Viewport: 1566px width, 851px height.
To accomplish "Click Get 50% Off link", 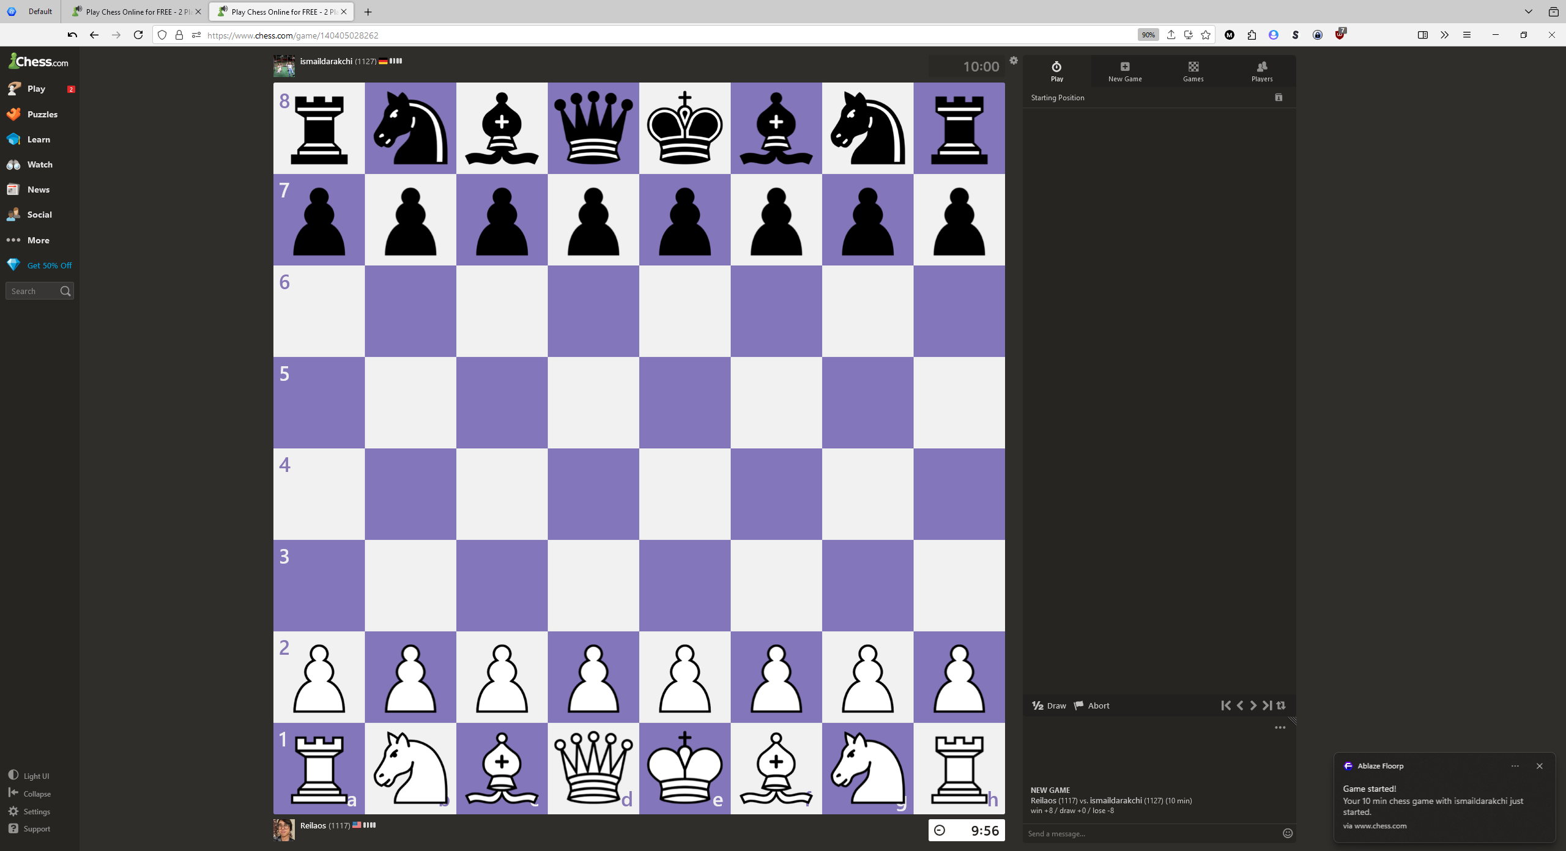I will (40, 265).
